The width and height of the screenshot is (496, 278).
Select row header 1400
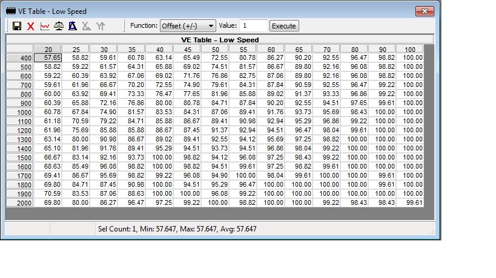pos(19,149)
